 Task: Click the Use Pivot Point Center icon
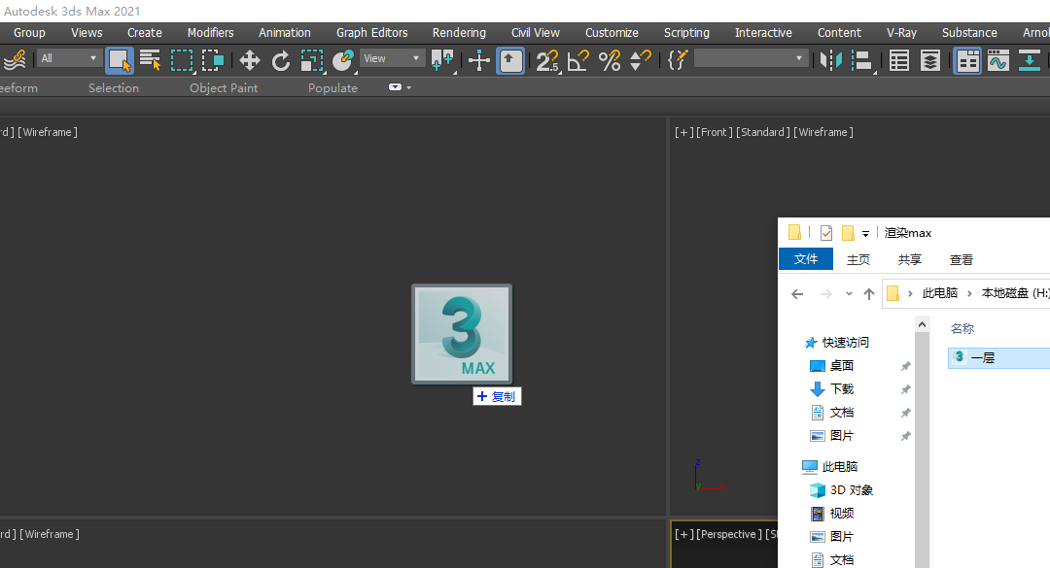[x=442, y=60]
